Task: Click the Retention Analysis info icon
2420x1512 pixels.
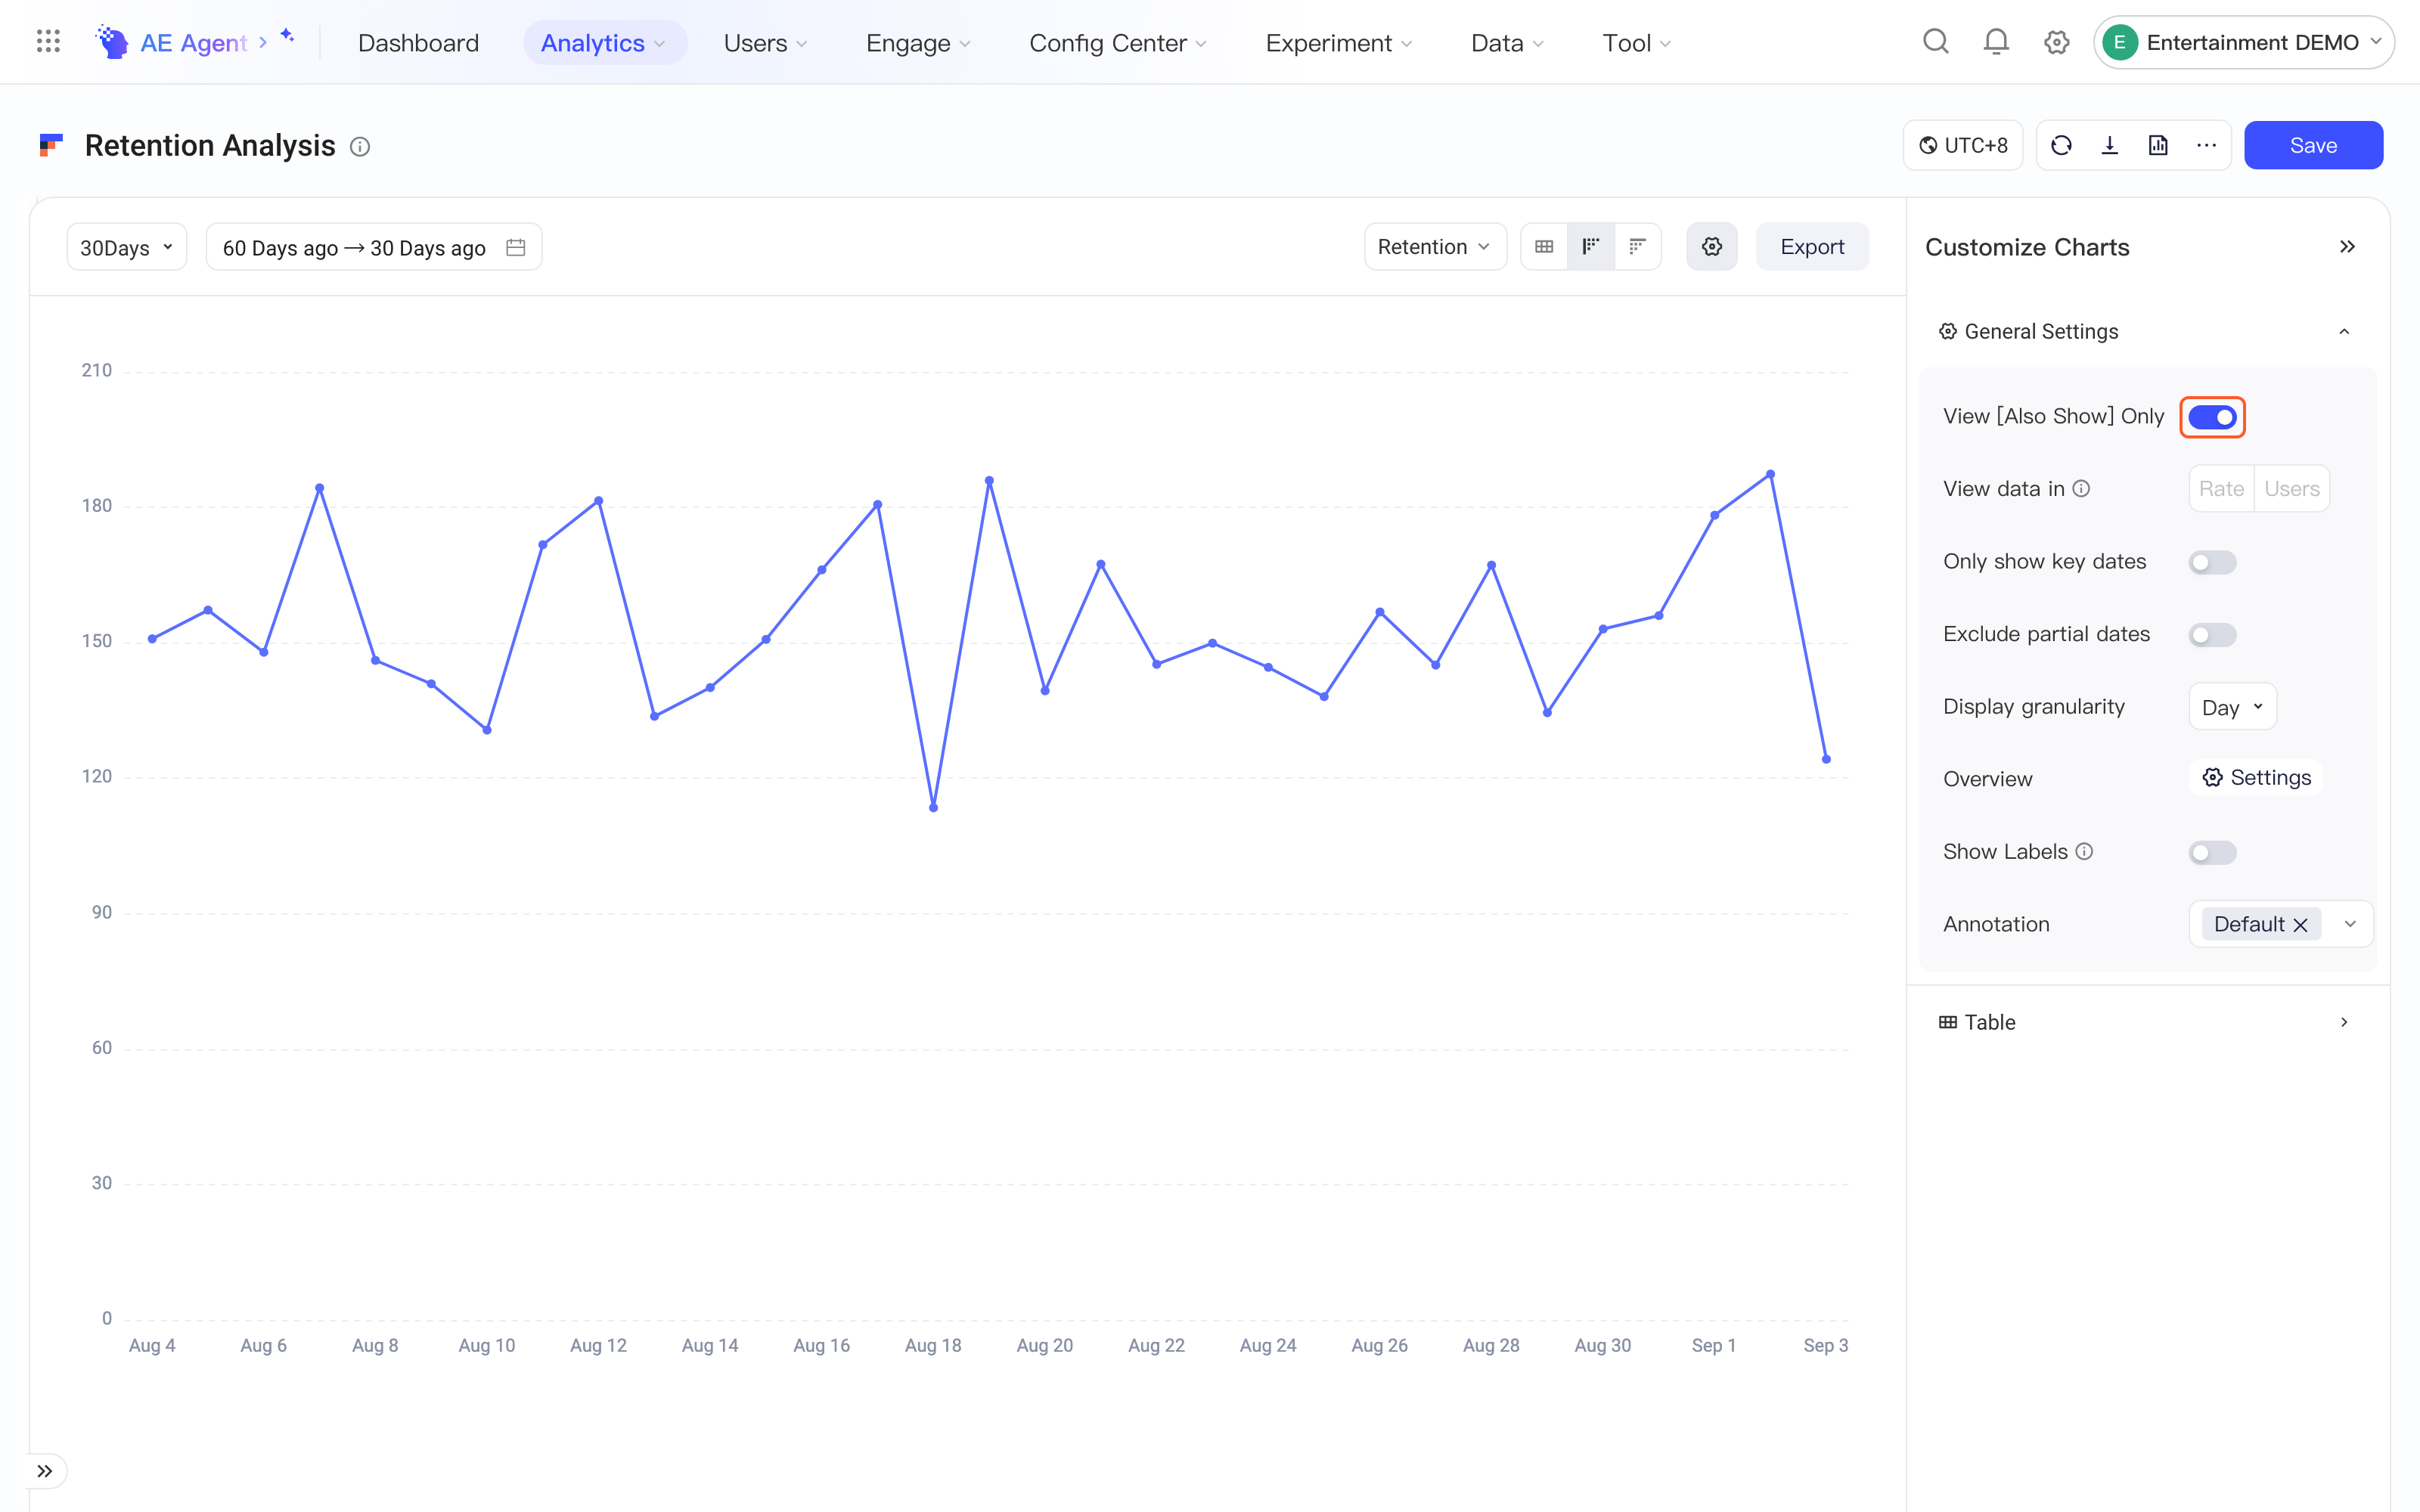Action: (x=360, y=147)
